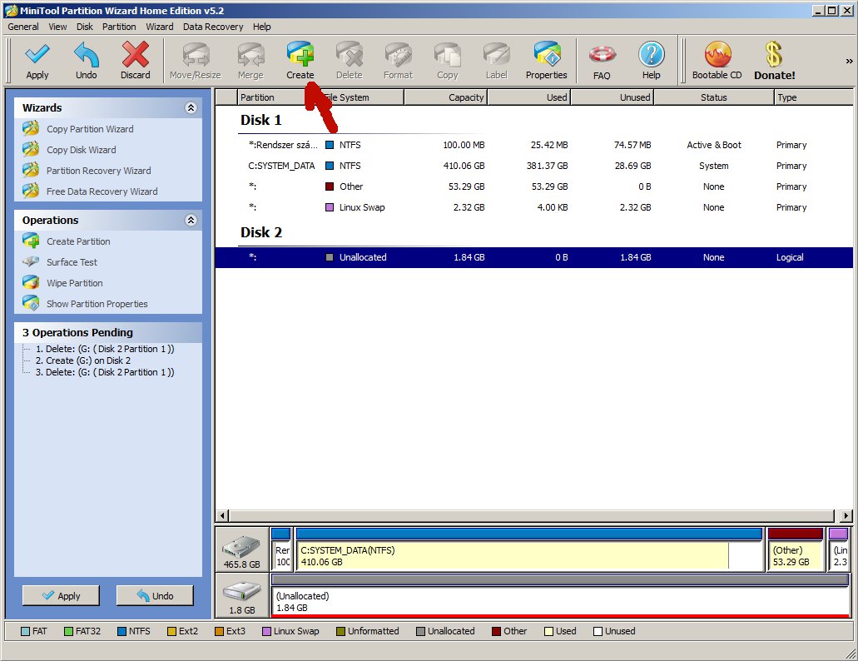This screenshot has height=661, width=858.
Task: Open the Partition Recovery Wizard
Action: (98, 171)
